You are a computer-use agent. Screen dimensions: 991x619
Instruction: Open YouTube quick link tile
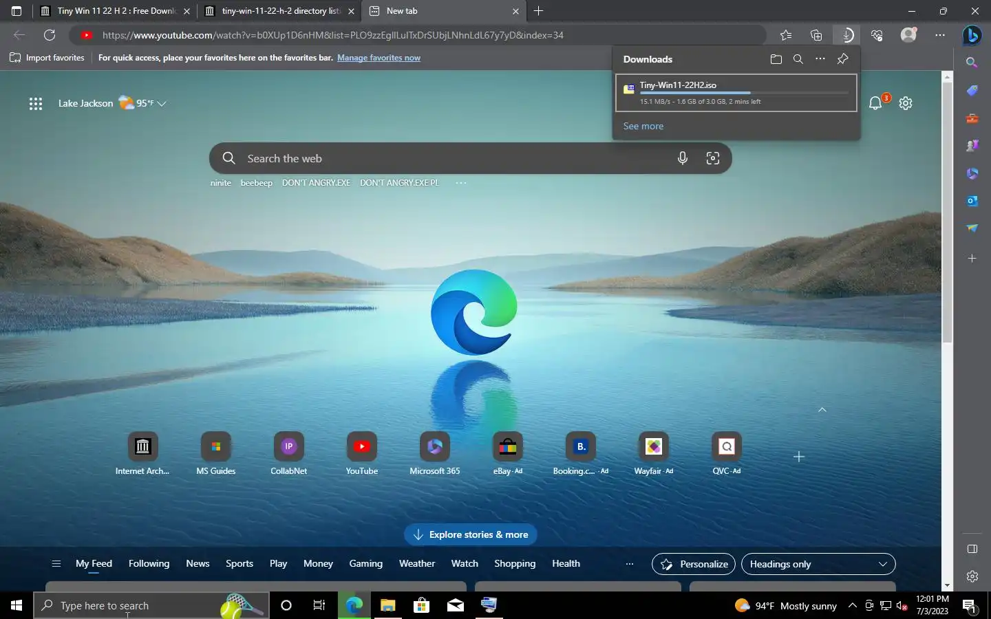[x=362, y=454]
